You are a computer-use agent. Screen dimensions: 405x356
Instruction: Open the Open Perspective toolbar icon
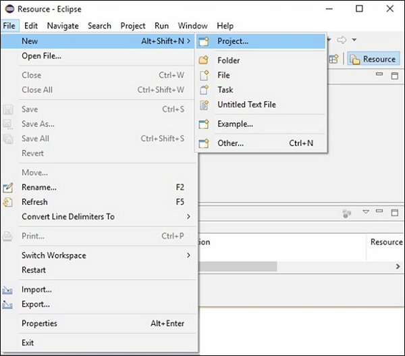[333, 59]
